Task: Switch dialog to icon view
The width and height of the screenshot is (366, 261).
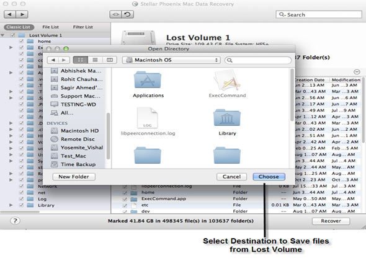Action: [80, 60]
